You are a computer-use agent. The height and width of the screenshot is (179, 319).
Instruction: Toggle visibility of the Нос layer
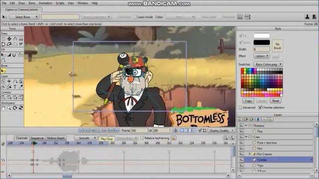tap(242, 148)
